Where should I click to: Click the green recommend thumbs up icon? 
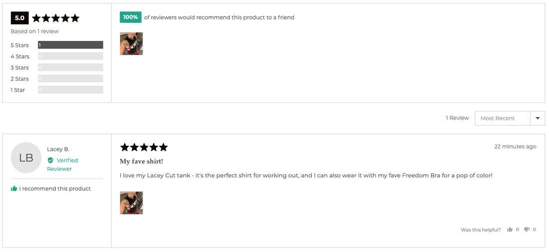(14, 189)
